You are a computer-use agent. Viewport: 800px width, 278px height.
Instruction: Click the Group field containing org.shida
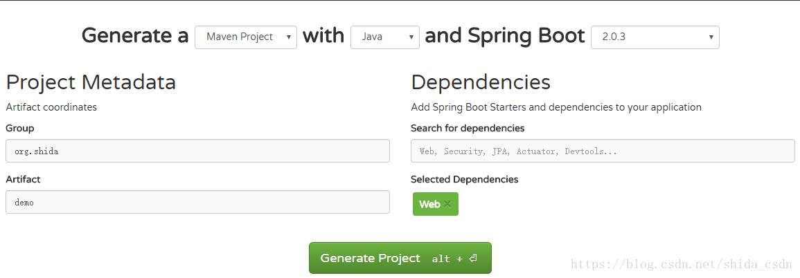click(197, 151)
